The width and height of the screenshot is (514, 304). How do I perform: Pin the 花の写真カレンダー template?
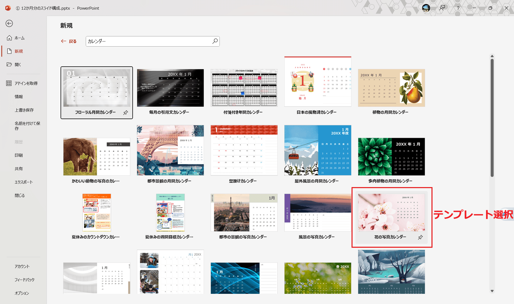click(x=420, y=237)
